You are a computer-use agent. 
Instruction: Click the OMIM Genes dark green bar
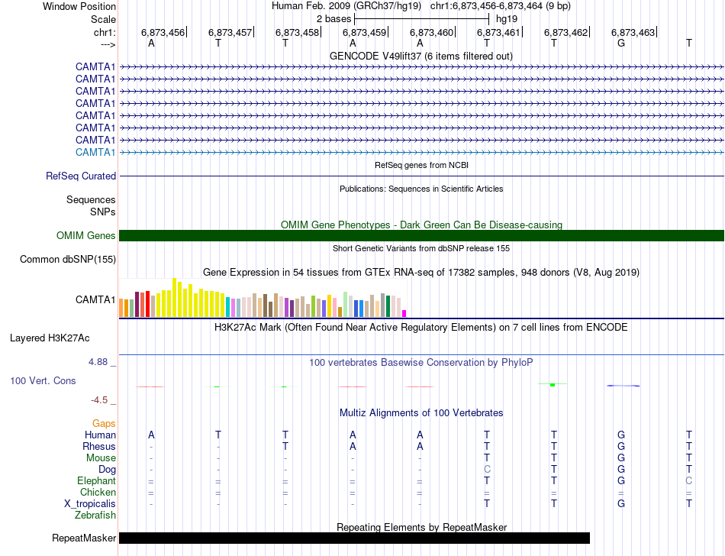[x=421, y=235]
